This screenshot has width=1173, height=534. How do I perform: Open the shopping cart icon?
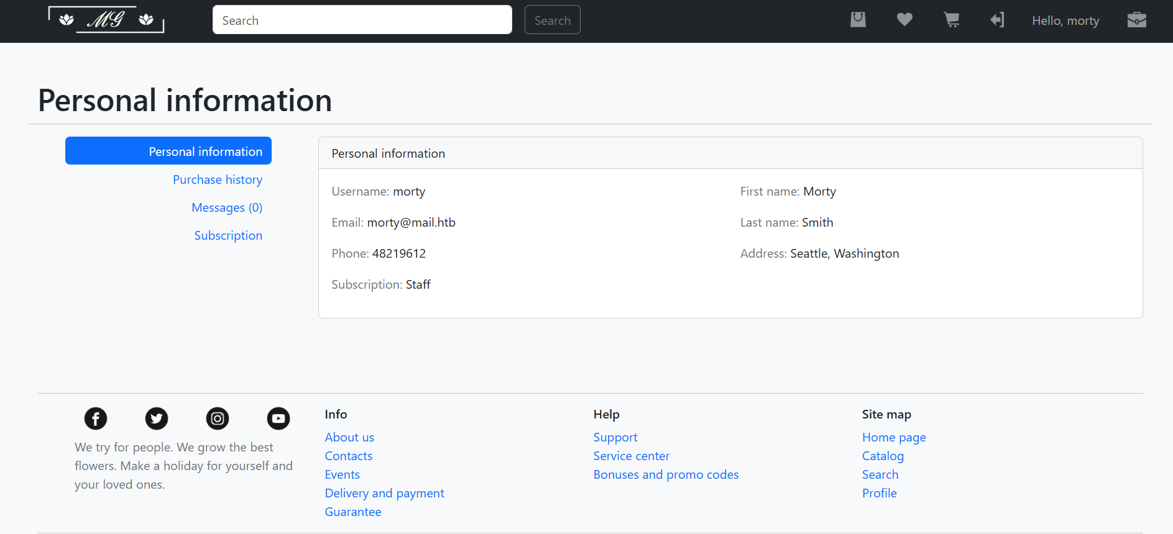tap(951, 20)
